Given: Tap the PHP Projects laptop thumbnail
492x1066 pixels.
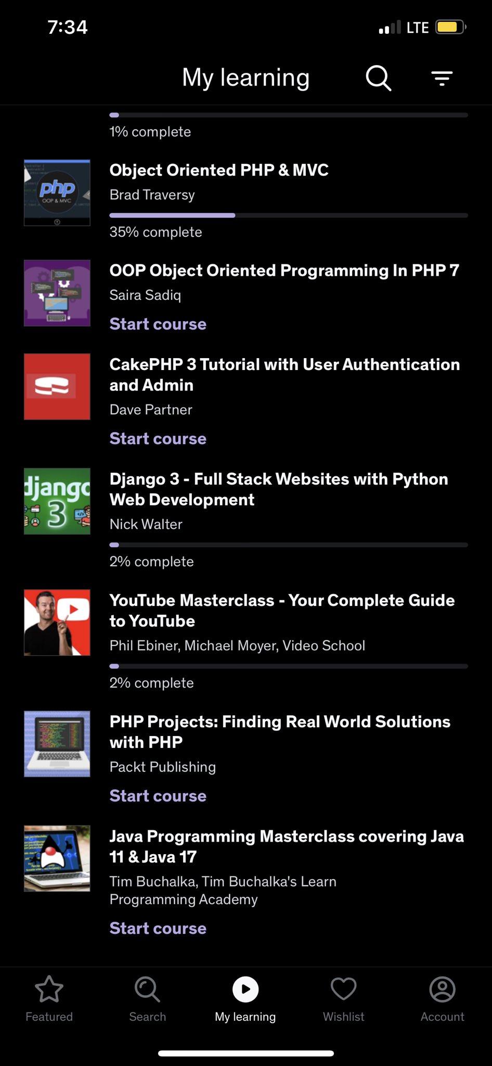Looking at the screenshot, I should pos(57,744).
